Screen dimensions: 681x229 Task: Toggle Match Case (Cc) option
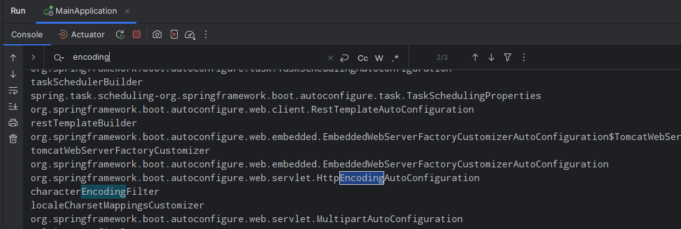coord(363,58)
